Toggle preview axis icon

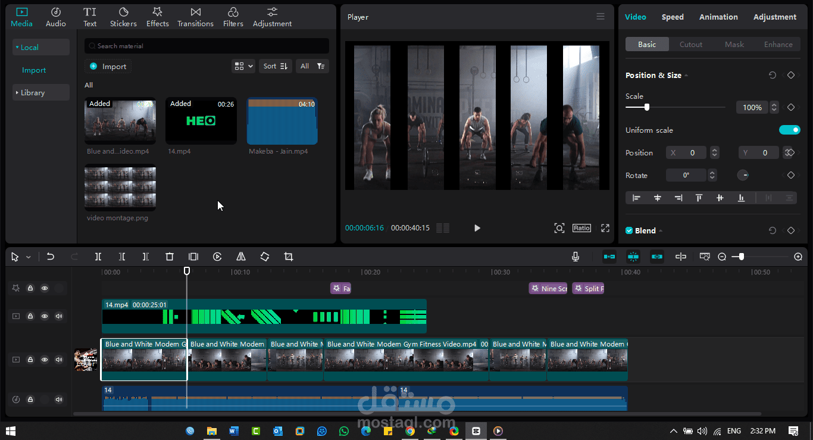(681, 257)
